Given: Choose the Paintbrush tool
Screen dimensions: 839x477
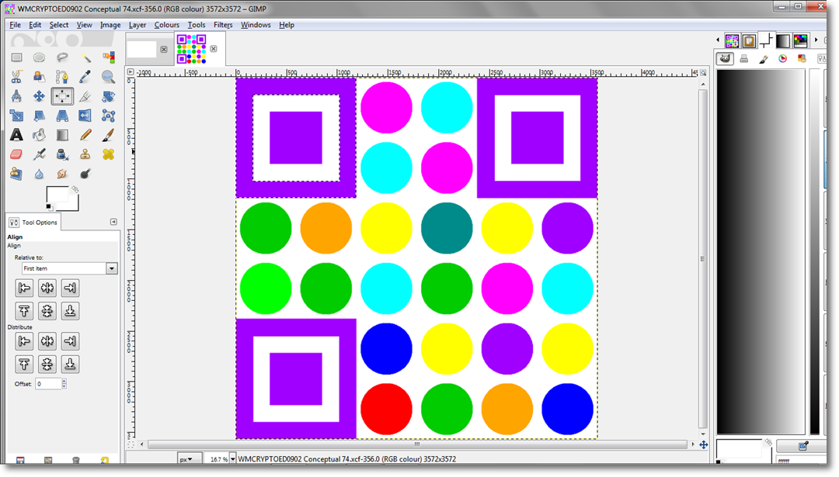Looking at the screenshot, I should click(108, 135).
